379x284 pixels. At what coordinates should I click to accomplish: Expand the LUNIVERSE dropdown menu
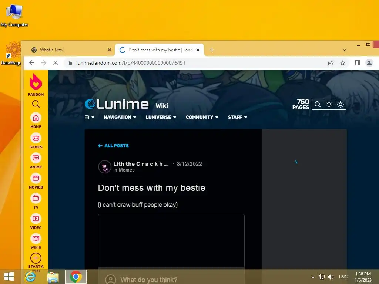tap(161, 117)
